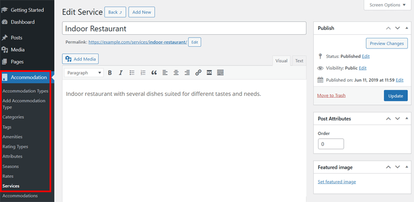Move Featured image box down
This screenshot has height=202, width=414.
point(397,167)
